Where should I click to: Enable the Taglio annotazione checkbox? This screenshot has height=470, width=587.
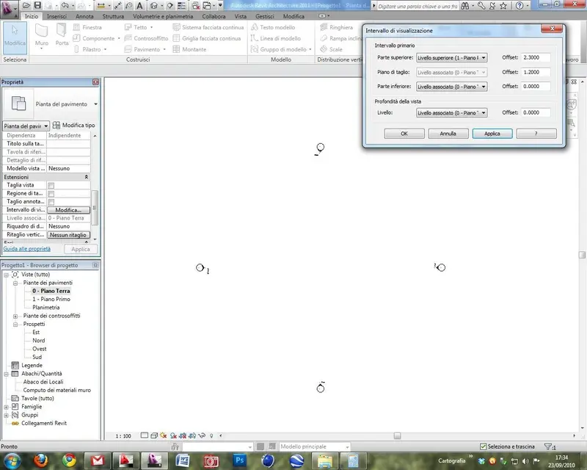click(51, 202)
